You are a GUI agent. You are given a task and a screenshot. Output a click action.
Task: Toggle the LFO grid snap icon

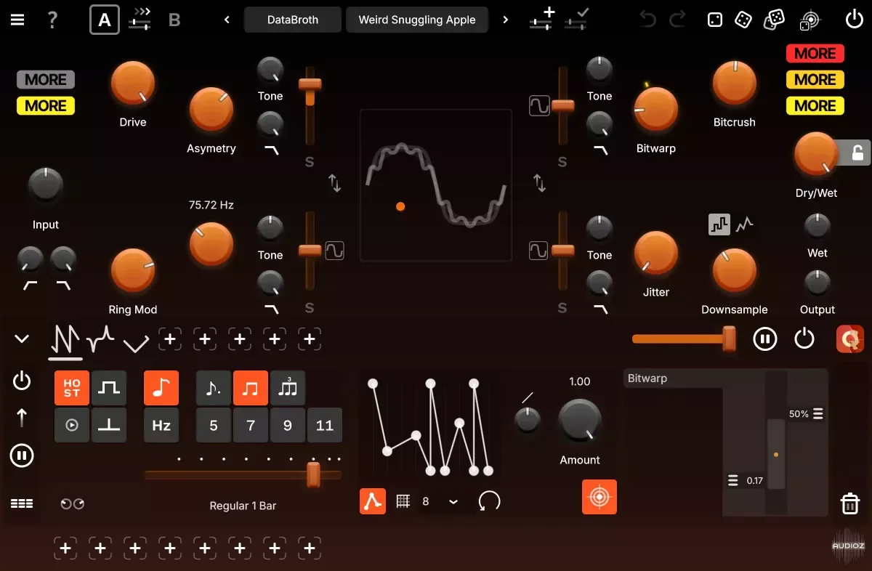click(403, 501)
